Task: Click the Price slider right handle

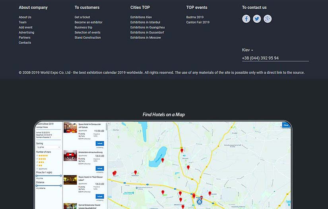Action: (61, 176)
